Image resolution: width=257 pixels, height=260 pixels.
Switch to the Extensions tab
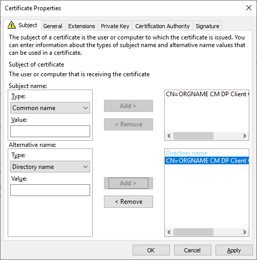[x=81, y=26]
